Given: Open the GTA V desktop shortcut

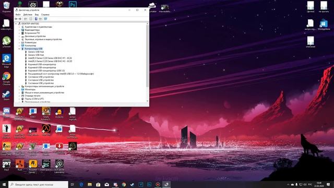Looking at the screenshot, I should 33,148.
